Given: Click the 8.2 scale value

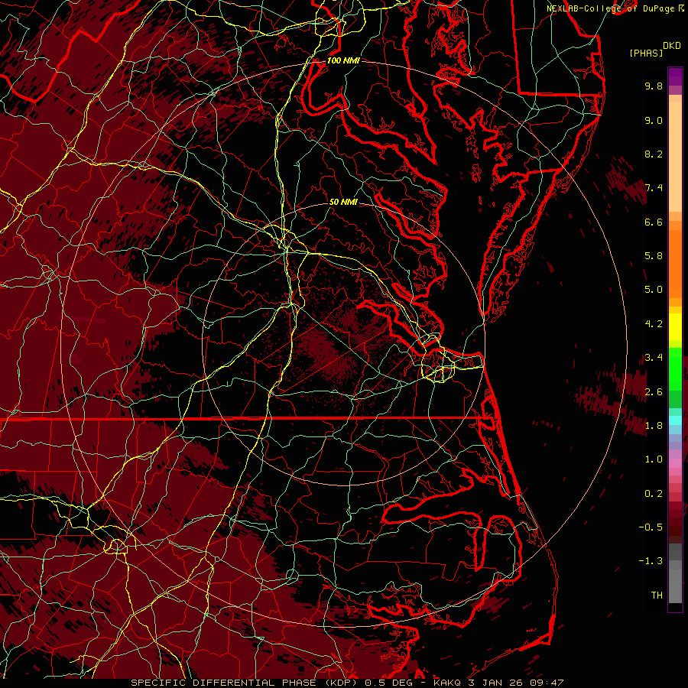Looking at the screenshot, I should 654,154.
